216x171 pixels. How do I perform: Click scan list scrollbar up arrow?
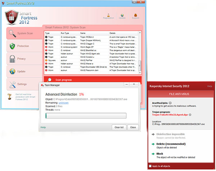click(x=140, y=33)
